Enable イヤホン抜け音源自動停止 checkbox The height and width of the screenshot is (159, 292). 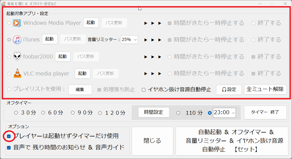tap(143, 90)
